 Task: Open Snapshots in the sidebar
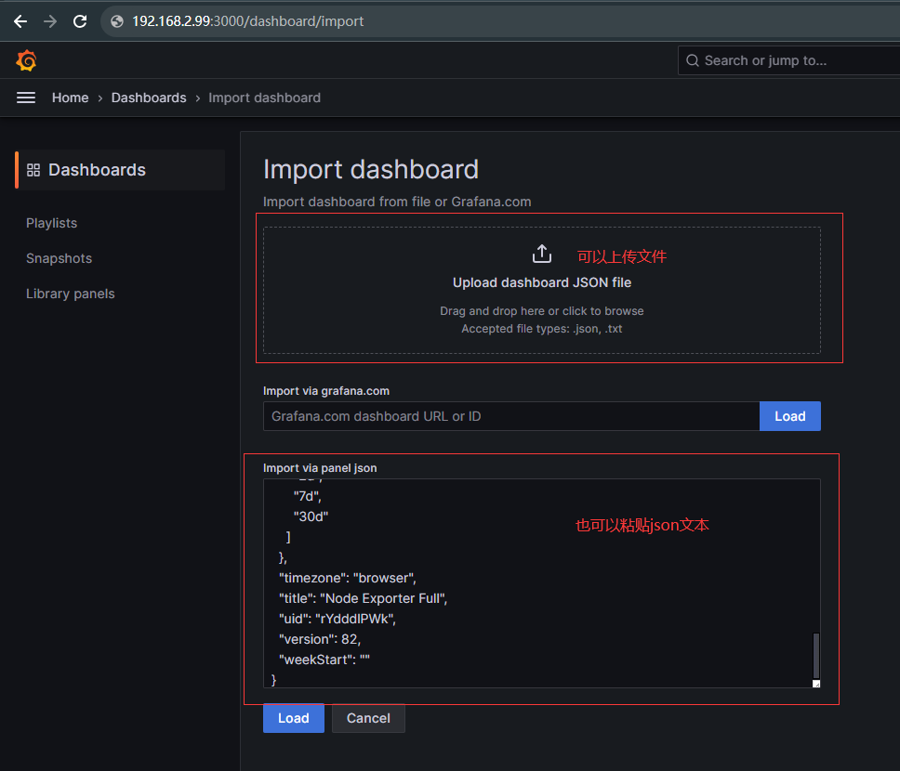[59, 258]
